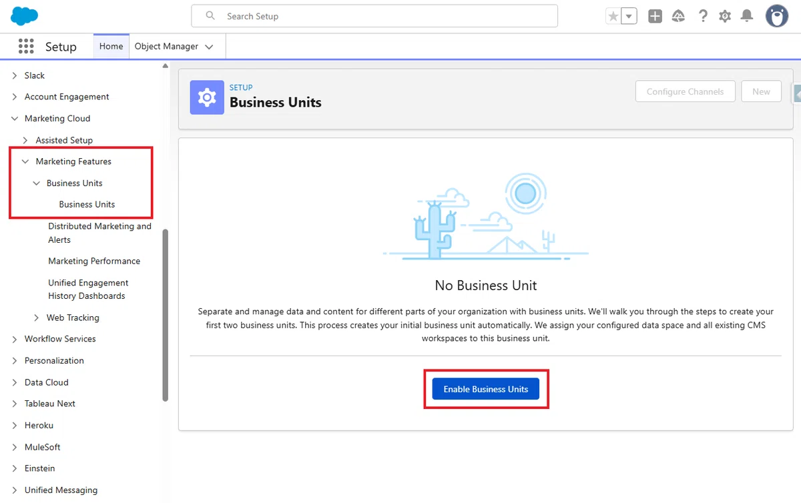Expand the Assisted Setup node
The width and height of the screenshot is (801, 503).
[x=25, y=140]
